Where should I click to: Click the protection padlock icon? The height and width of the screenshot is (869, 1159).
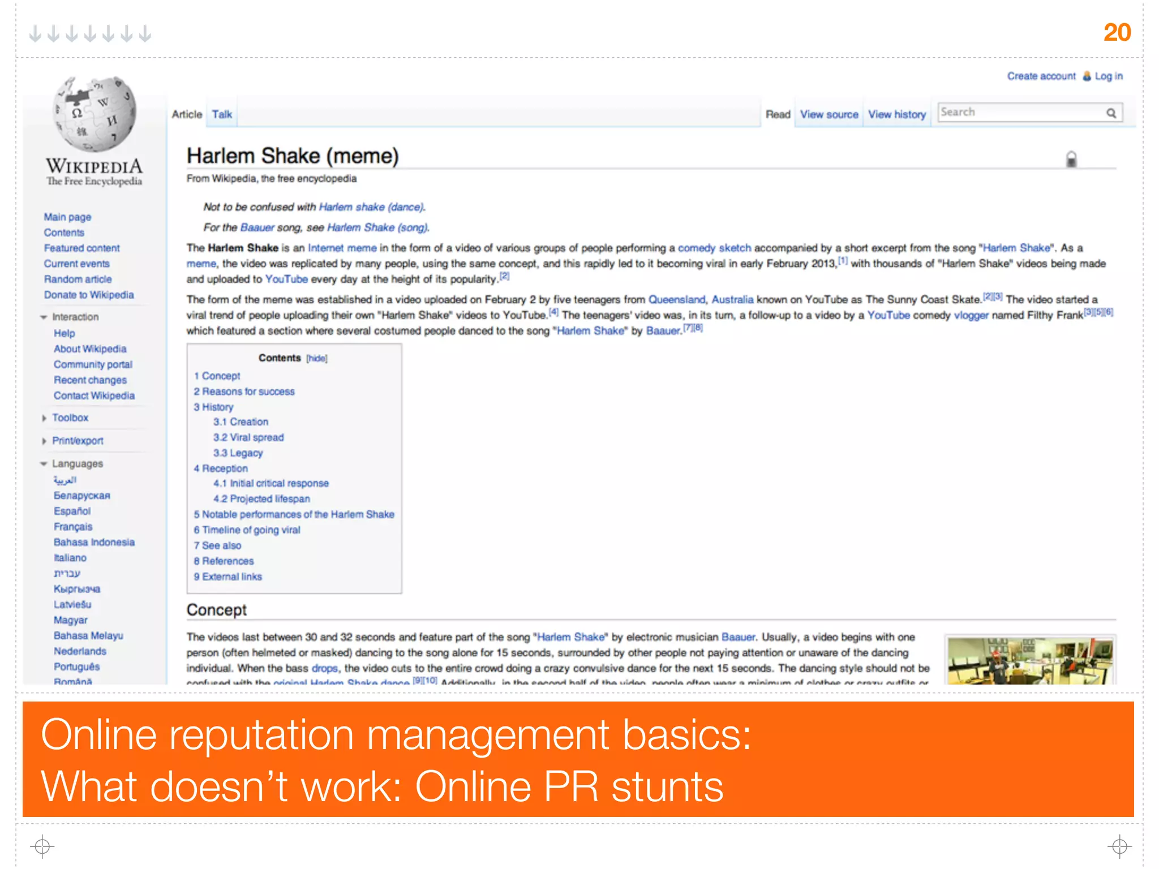pyautogui.click(x=1071, y=159)
